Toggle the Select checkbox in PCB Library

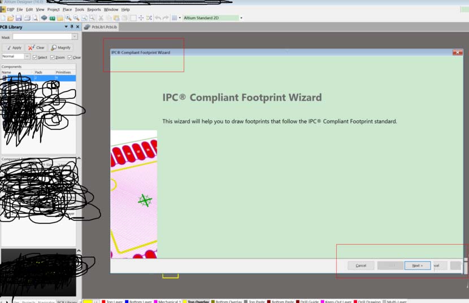(35, 58)
